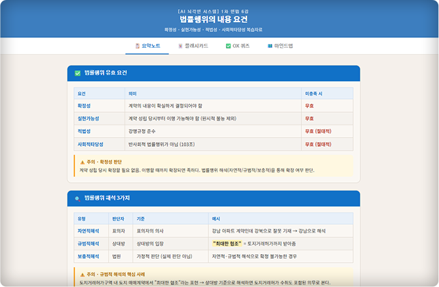Select the section heading 법률행위 유효 요건
Image resolution: width=439 pixels, height=287 pixels.
point(106,73)
